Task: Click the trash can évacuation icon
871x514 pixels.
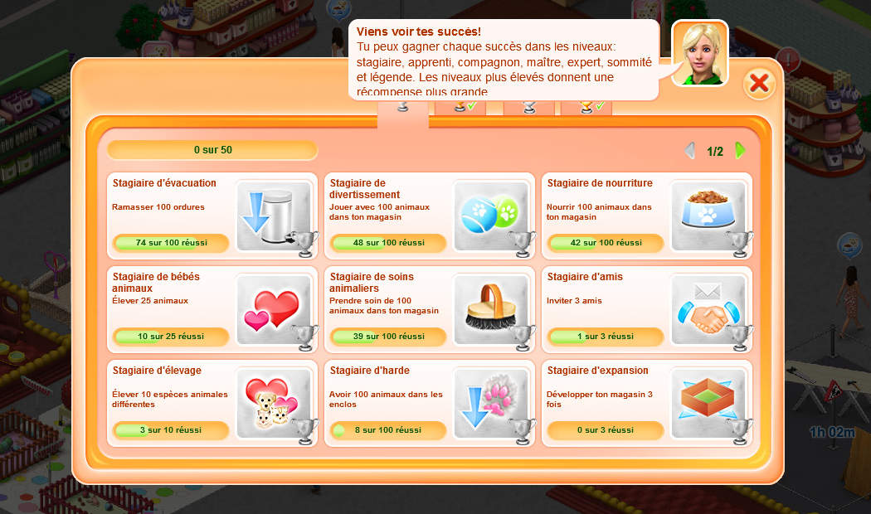Action: click(274, 216)
